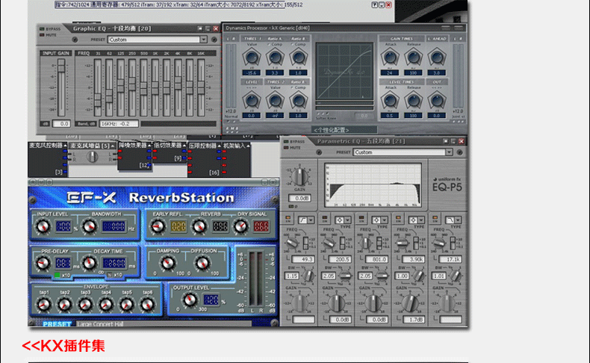Click GAIN knob of 1.7dB band
This screenshot has width=590, height=363.
click(x=410, y=302)
